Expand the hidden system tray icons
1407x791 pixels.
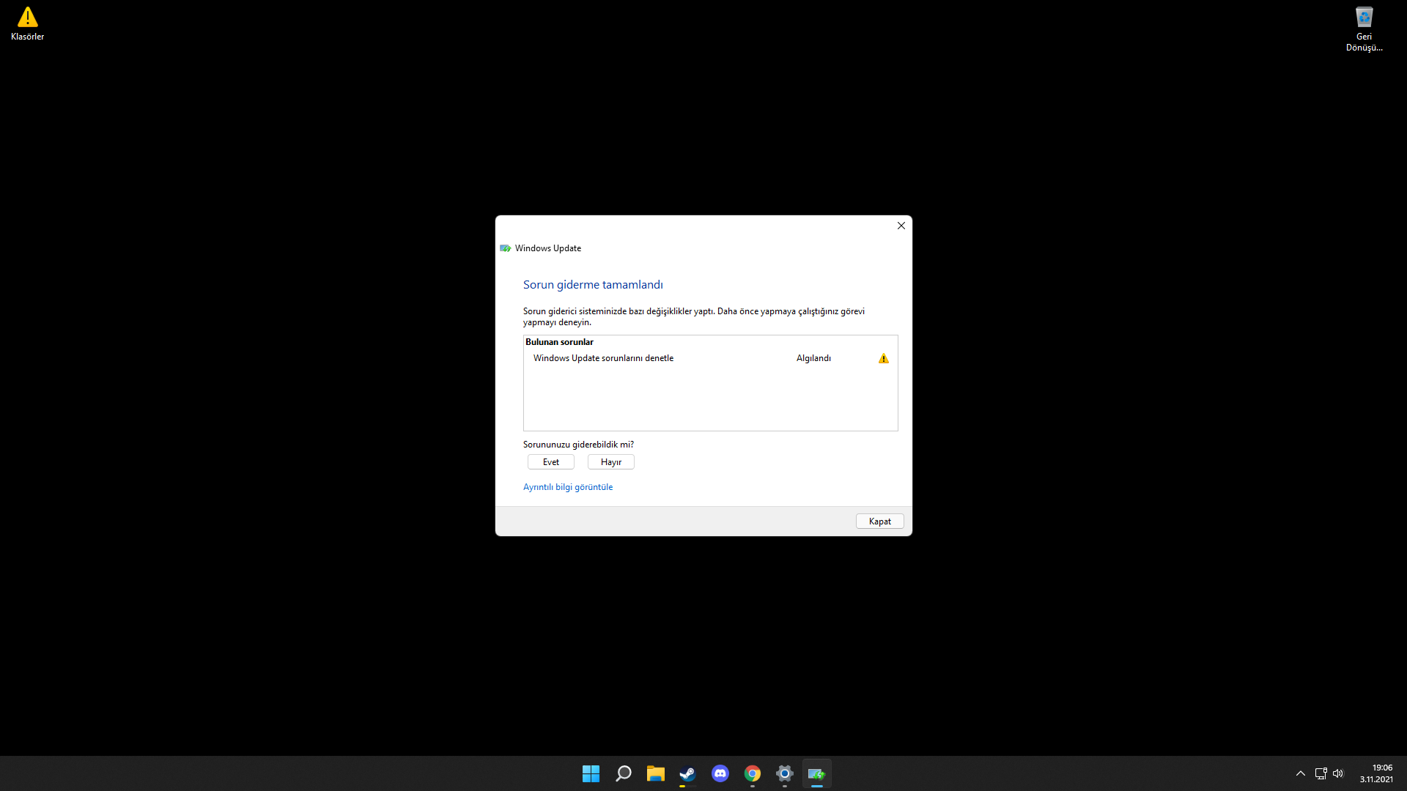pos(1300,773)
